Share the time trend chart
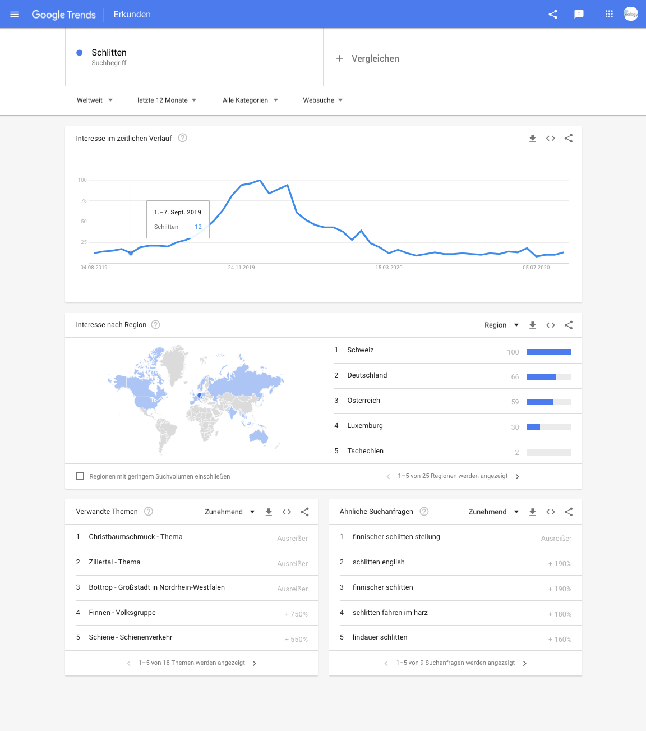Viewport: 646px width, 731px height. tap(569, 139)
